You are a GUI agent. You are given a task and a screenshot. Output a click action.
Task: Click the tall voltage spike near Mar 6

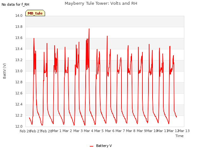click(107, 36)
